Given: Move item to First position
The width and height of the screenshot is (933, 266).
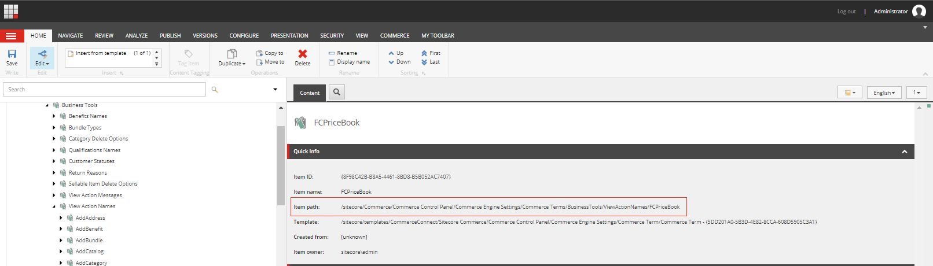Looking at the screenshot, I should pyautogui.click(x=431, y=53).
